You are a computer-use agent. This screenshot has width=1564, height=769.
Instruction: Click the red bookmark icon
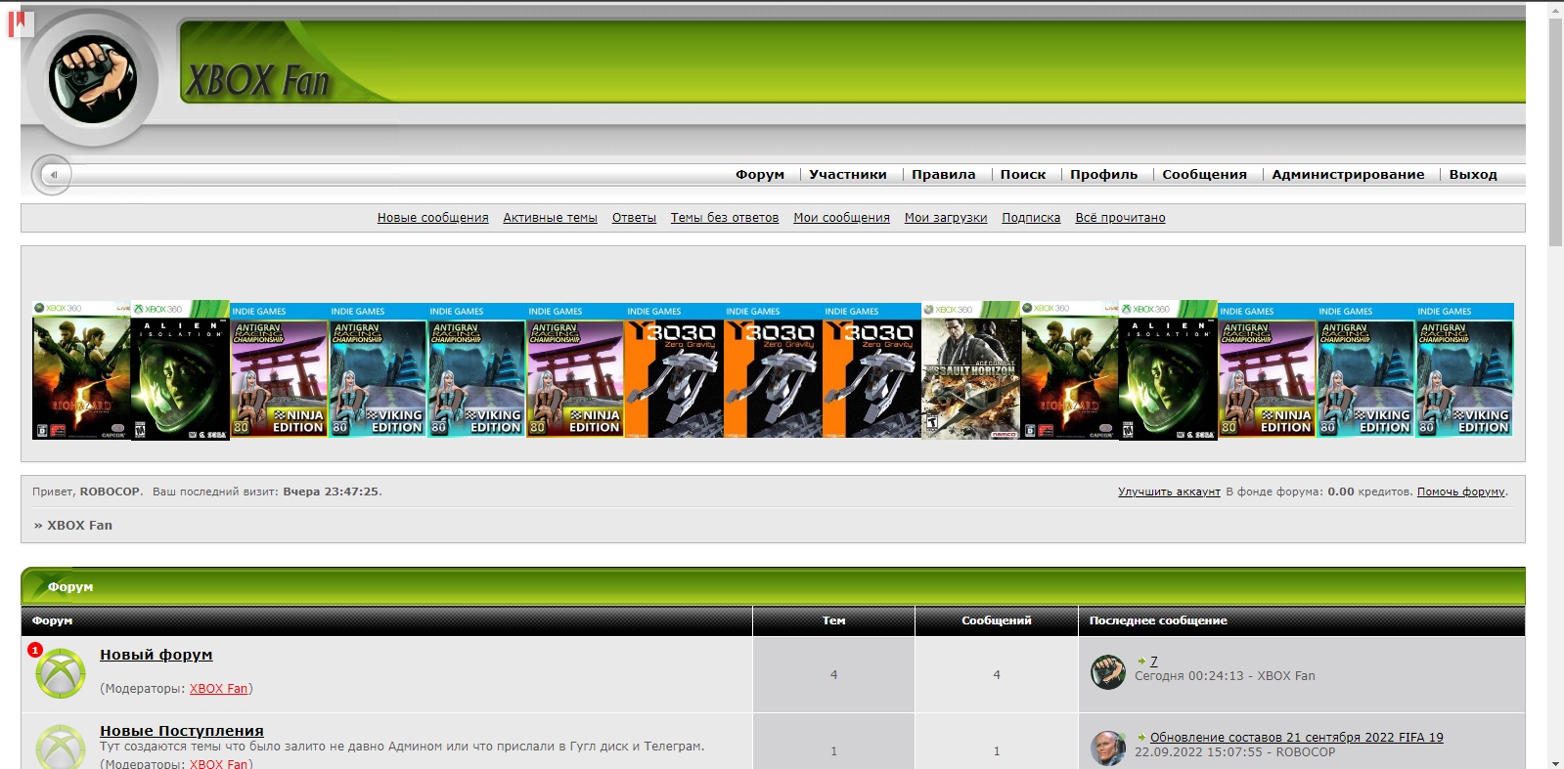coord(21,23)
